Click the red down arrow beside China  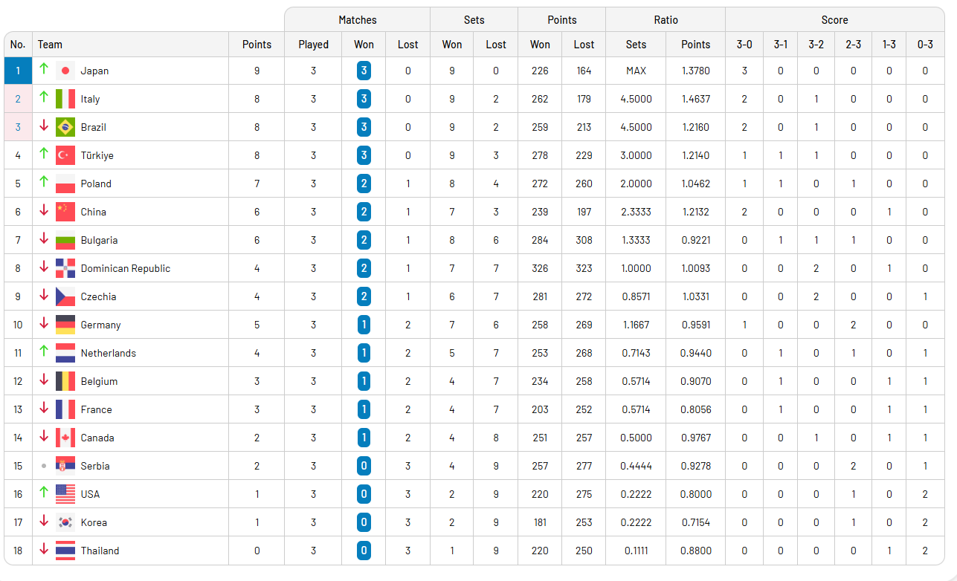coord(44,212)
